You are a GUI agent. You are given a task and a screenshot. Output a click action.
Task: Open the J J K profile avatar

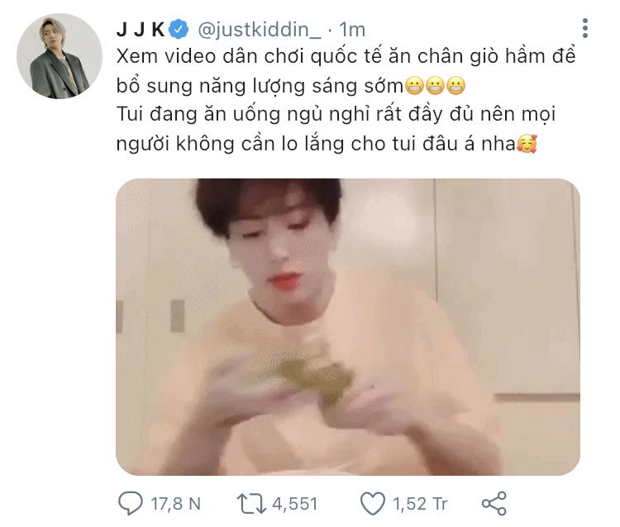(60, 56)
